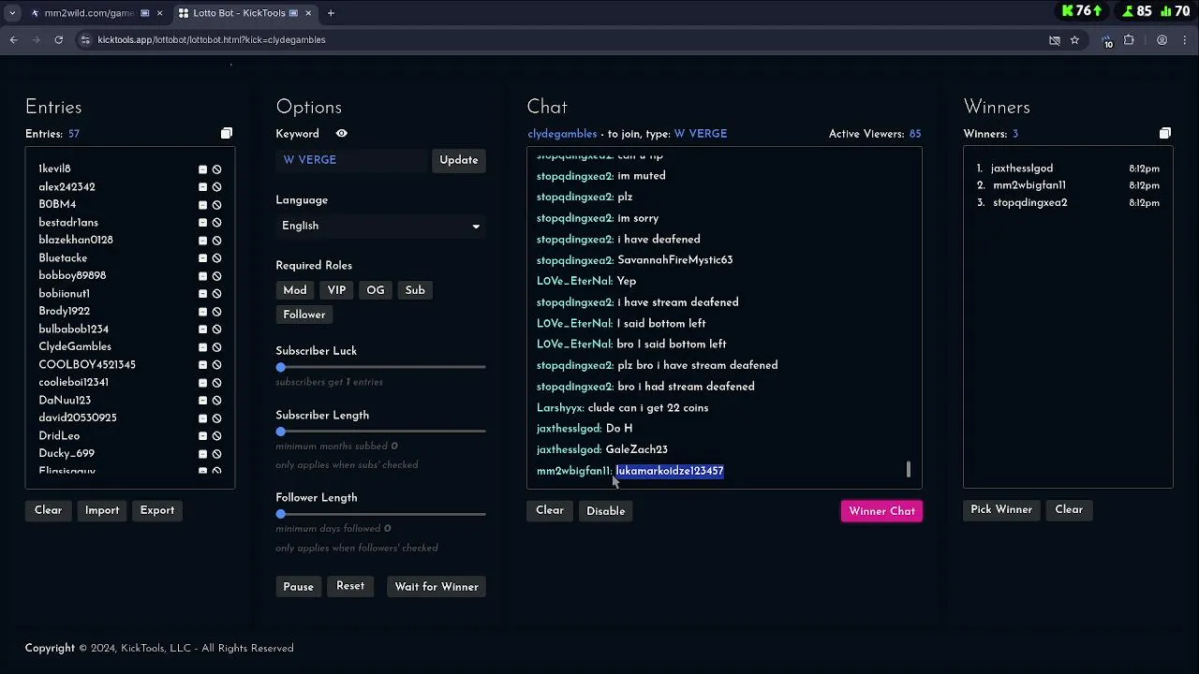Remove the 1kevil8 entry with its minus icon
Screen dimensions: 1199x674
[202, 169]
